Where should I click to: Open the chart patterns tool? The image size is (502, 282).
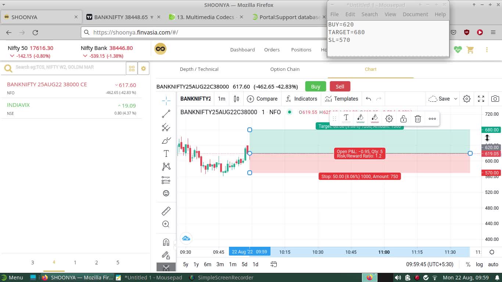(166, 167)
